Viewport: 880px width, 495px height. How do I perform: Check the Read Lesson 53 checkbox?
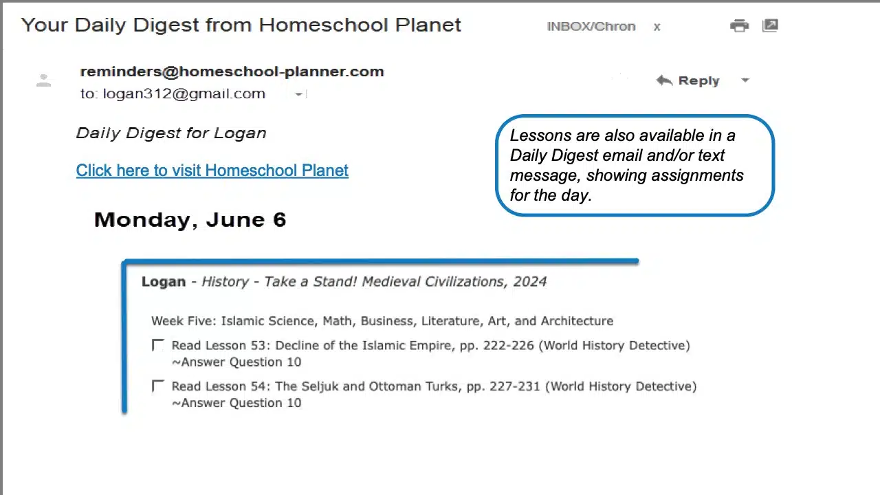(x=158, y=345)
